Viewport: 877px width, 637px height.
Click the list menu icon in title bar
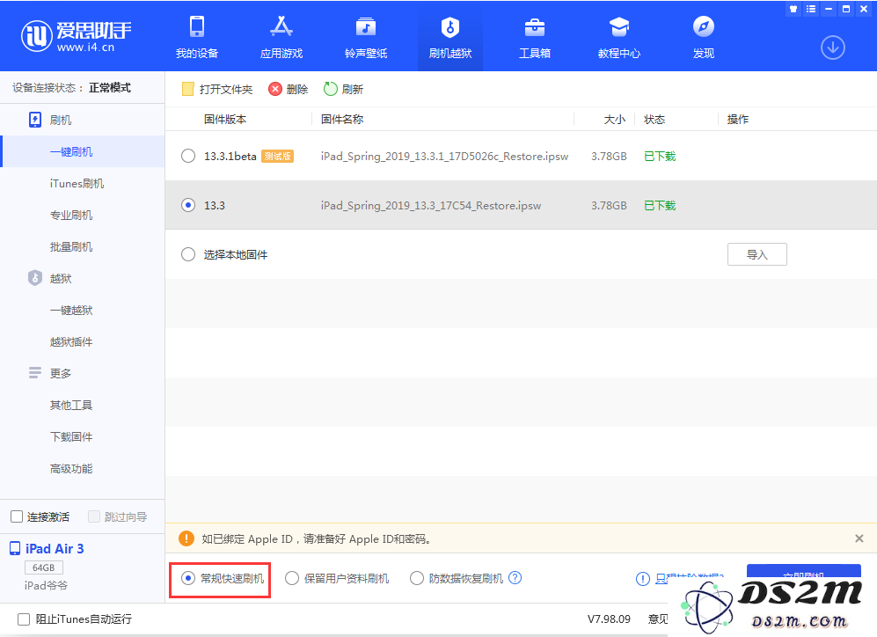pyautogui.click(x=811, y=9)
